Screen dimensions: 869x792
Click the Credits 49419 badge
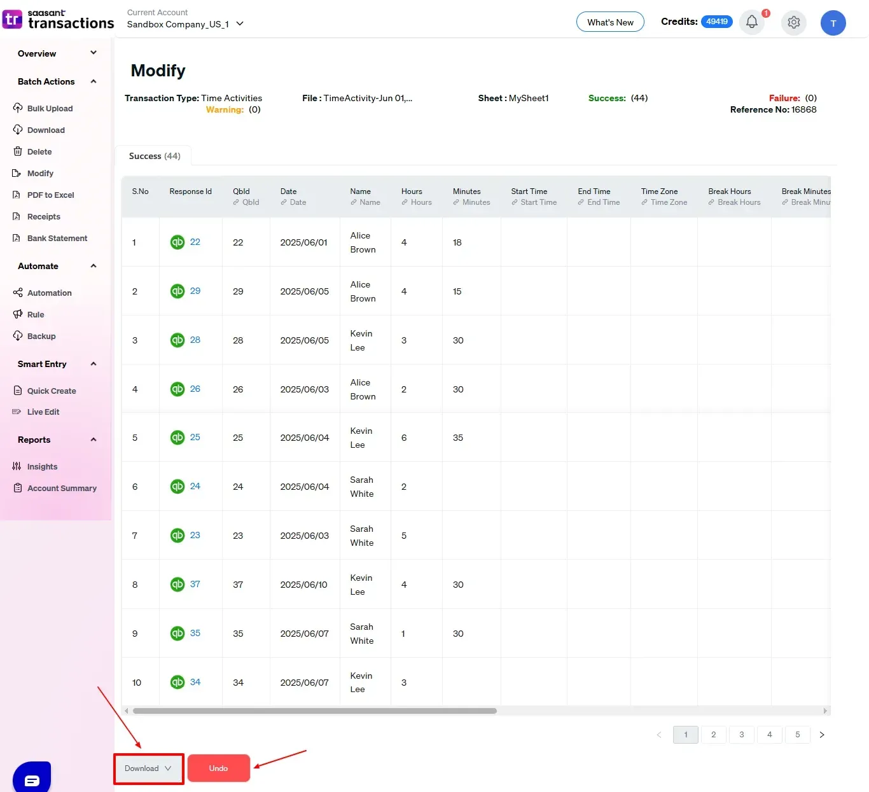(x=717, y=22)
